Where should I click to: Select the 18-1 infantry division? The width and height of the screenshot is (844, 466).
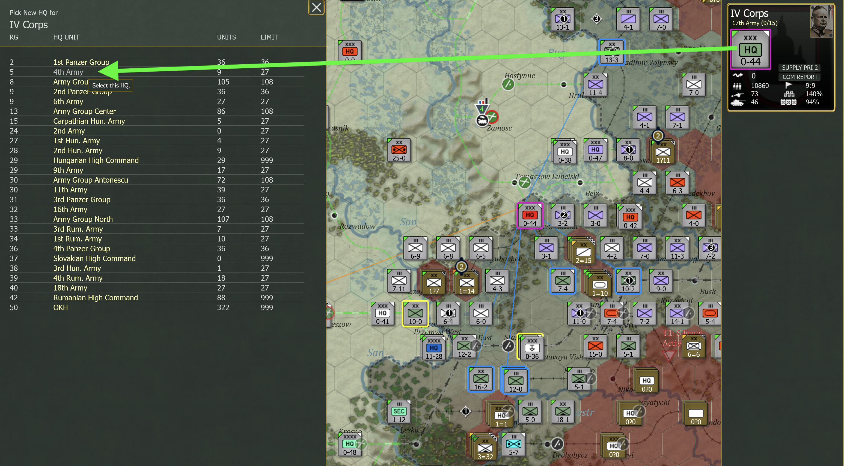click(x=563, y=411)
